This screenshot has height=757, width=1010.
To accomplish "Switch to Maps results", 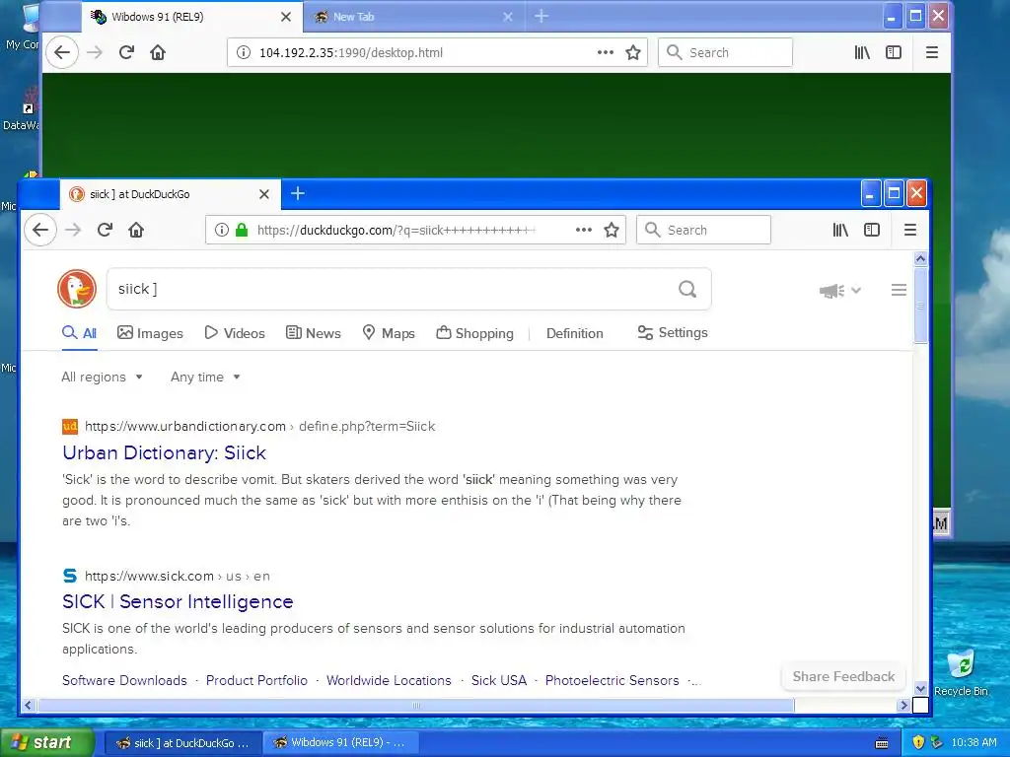I will click(389, 333).
